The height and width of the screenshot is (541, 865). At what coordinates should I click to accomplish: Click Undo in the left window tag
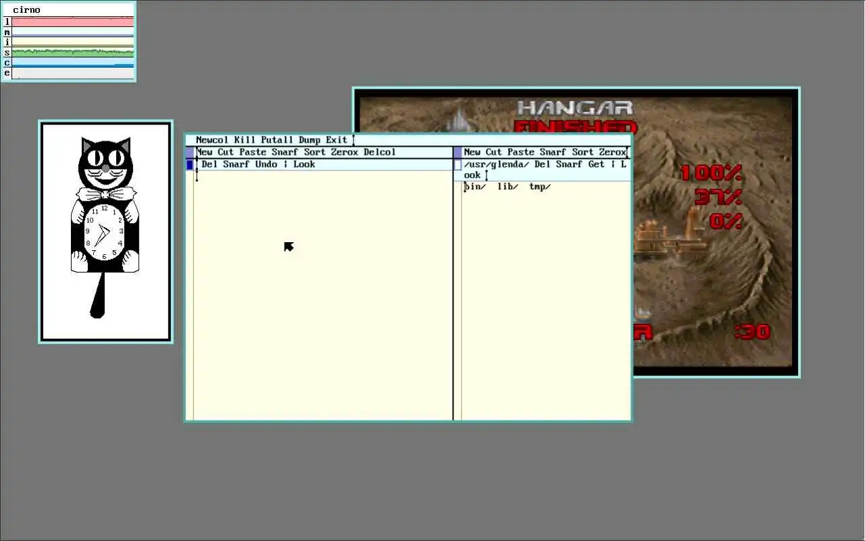(266, 164)
